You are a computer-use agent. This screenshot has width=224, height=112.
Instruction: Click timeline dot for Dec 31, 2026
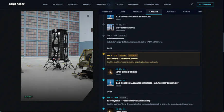click(x=104, y=24)
